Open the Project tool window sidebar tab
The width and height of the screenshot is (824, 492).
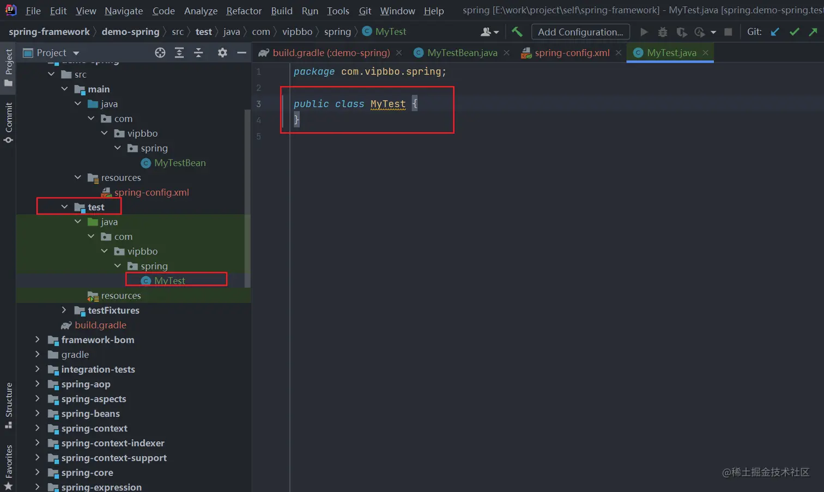8,67
